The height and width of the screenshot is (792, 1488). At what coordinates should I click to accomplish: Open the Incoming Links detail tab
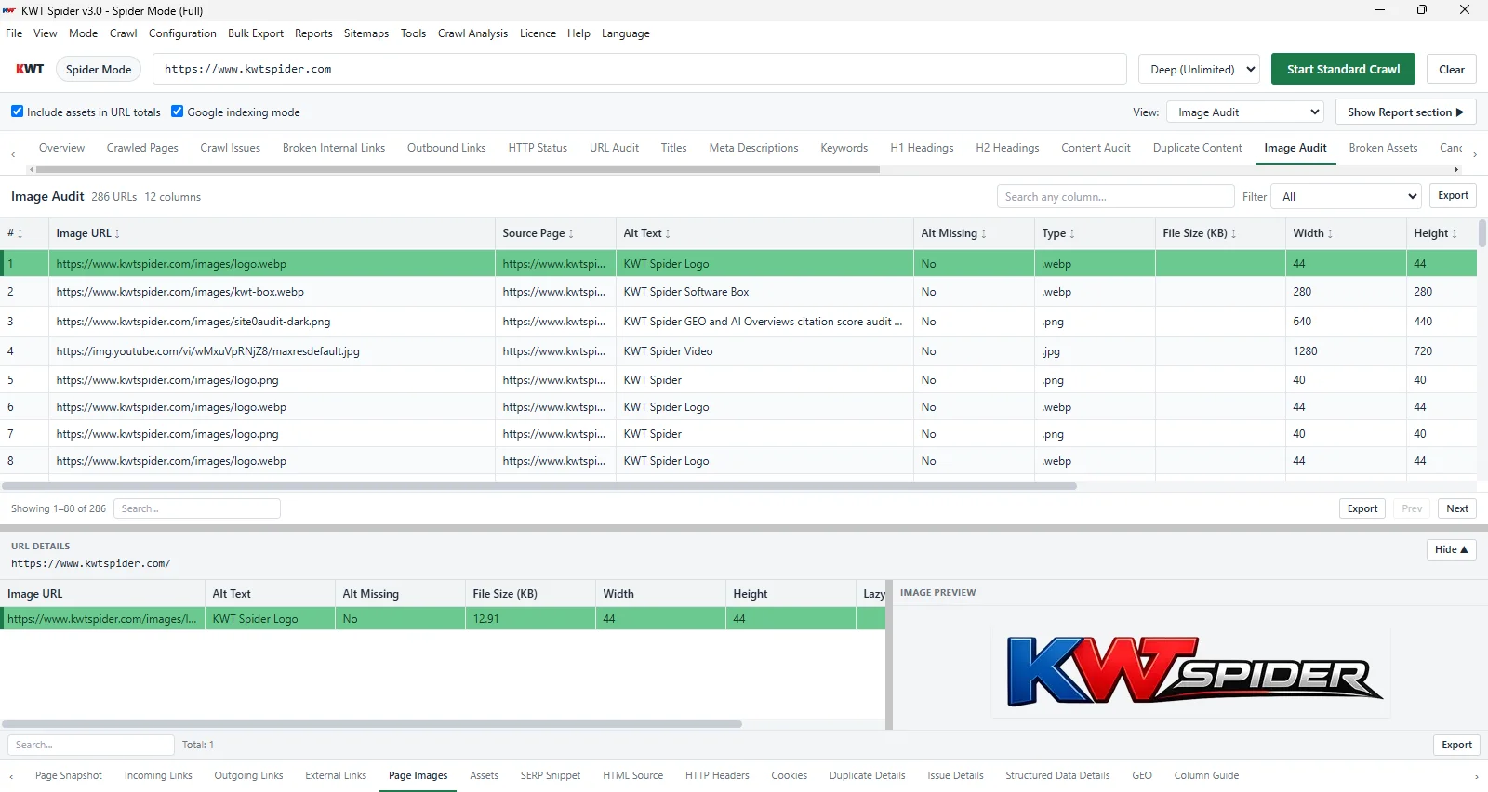coord(158,775)
